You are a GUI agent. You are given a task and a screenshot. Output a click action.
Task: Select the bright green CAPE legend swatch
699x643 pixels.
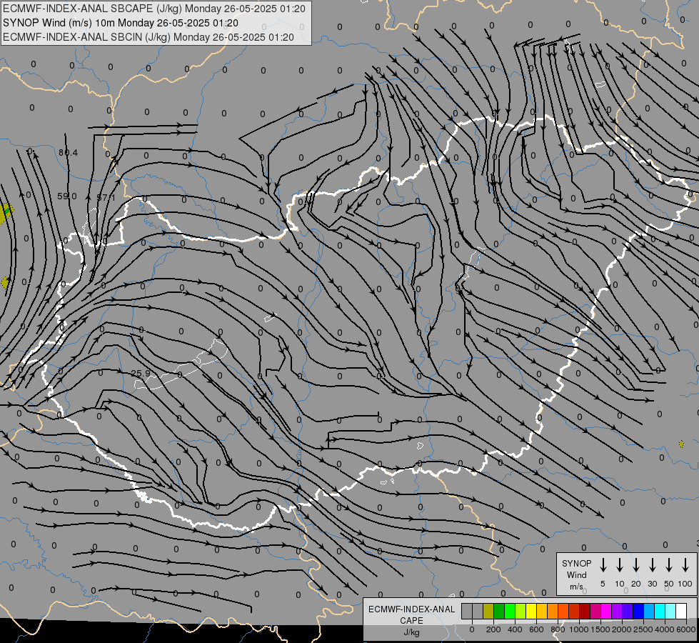tap(510, 611)
